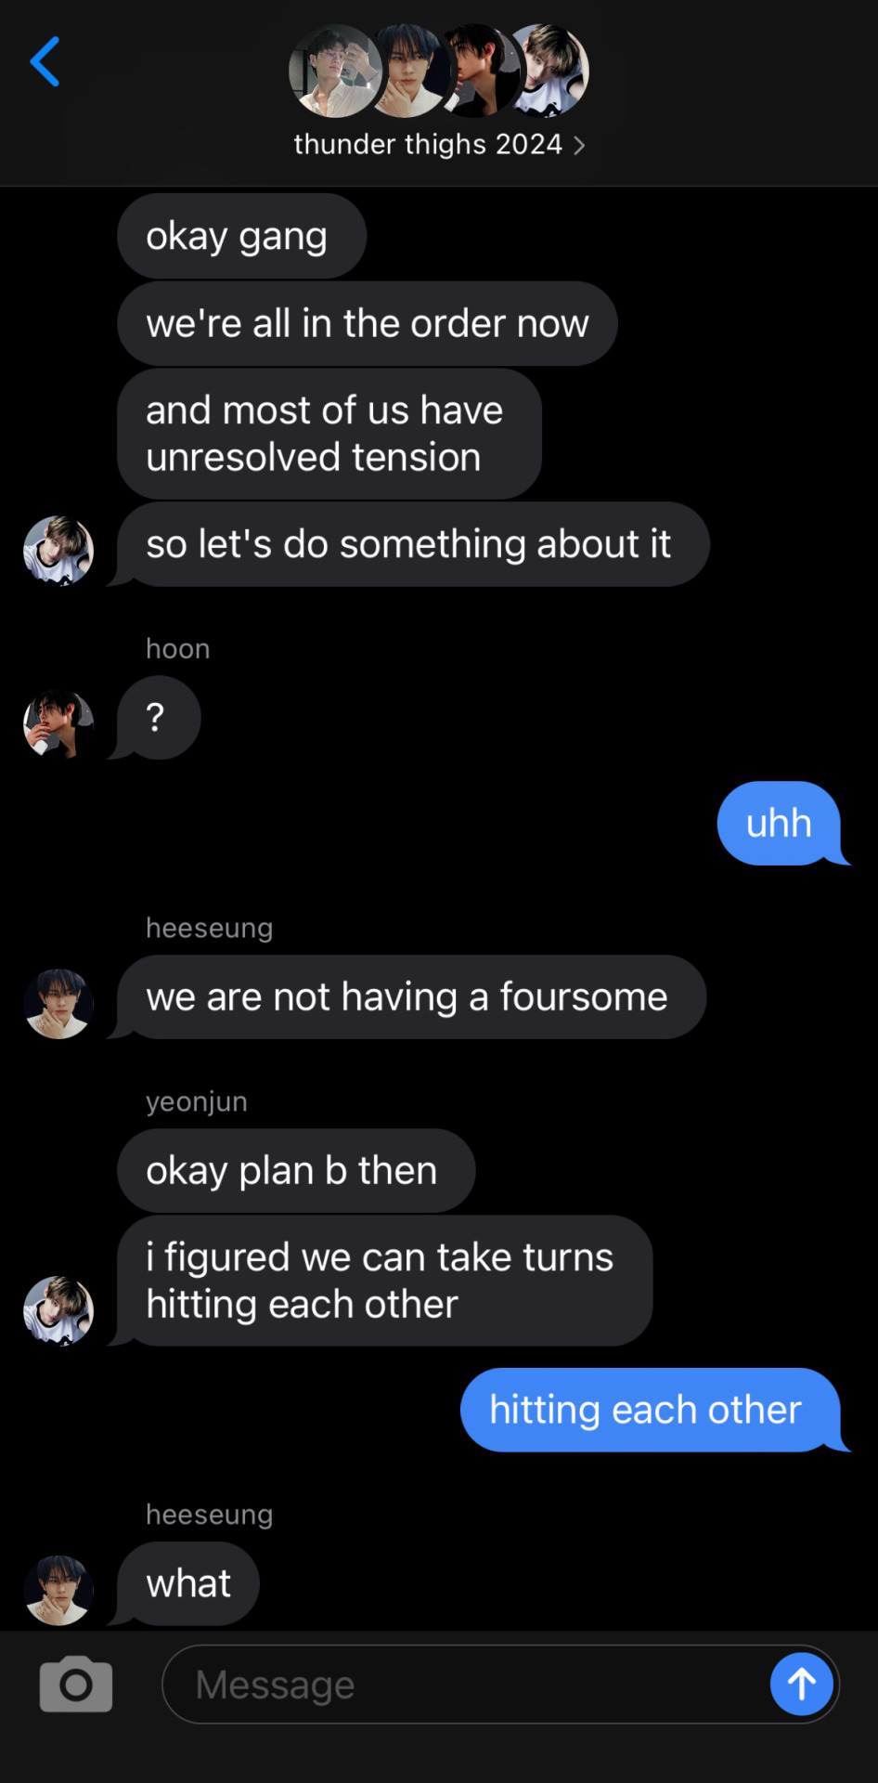Tap avatar beside 'so let's do something about it'

58,551
